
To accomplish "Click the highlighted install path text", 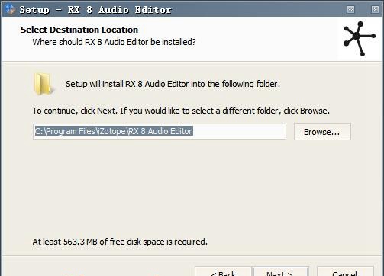I will point(114,131).
